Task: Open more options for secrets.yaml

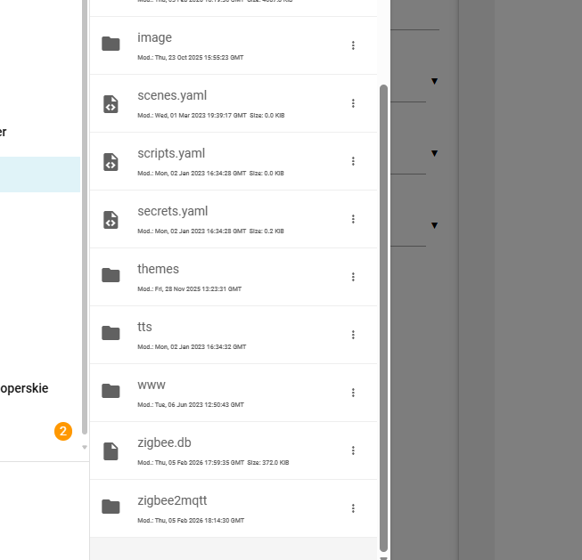Action: point(353,219)
